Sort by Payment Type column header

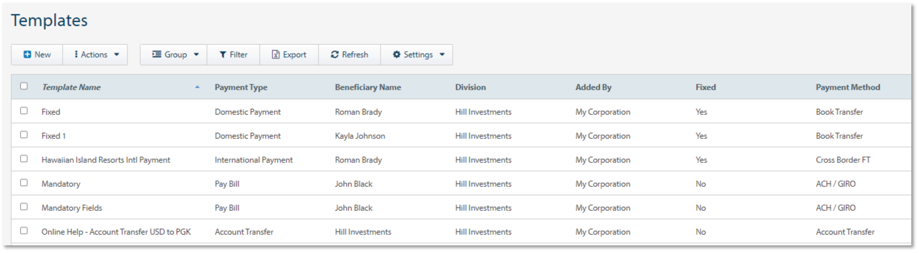pos(241,88)
